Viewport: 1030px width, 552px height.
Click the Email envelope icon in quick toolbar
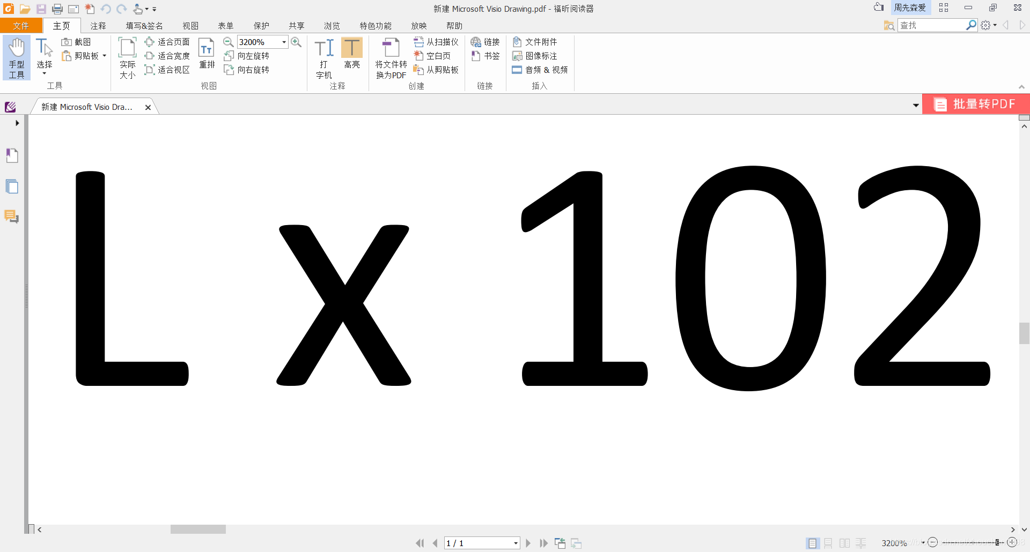73,9
